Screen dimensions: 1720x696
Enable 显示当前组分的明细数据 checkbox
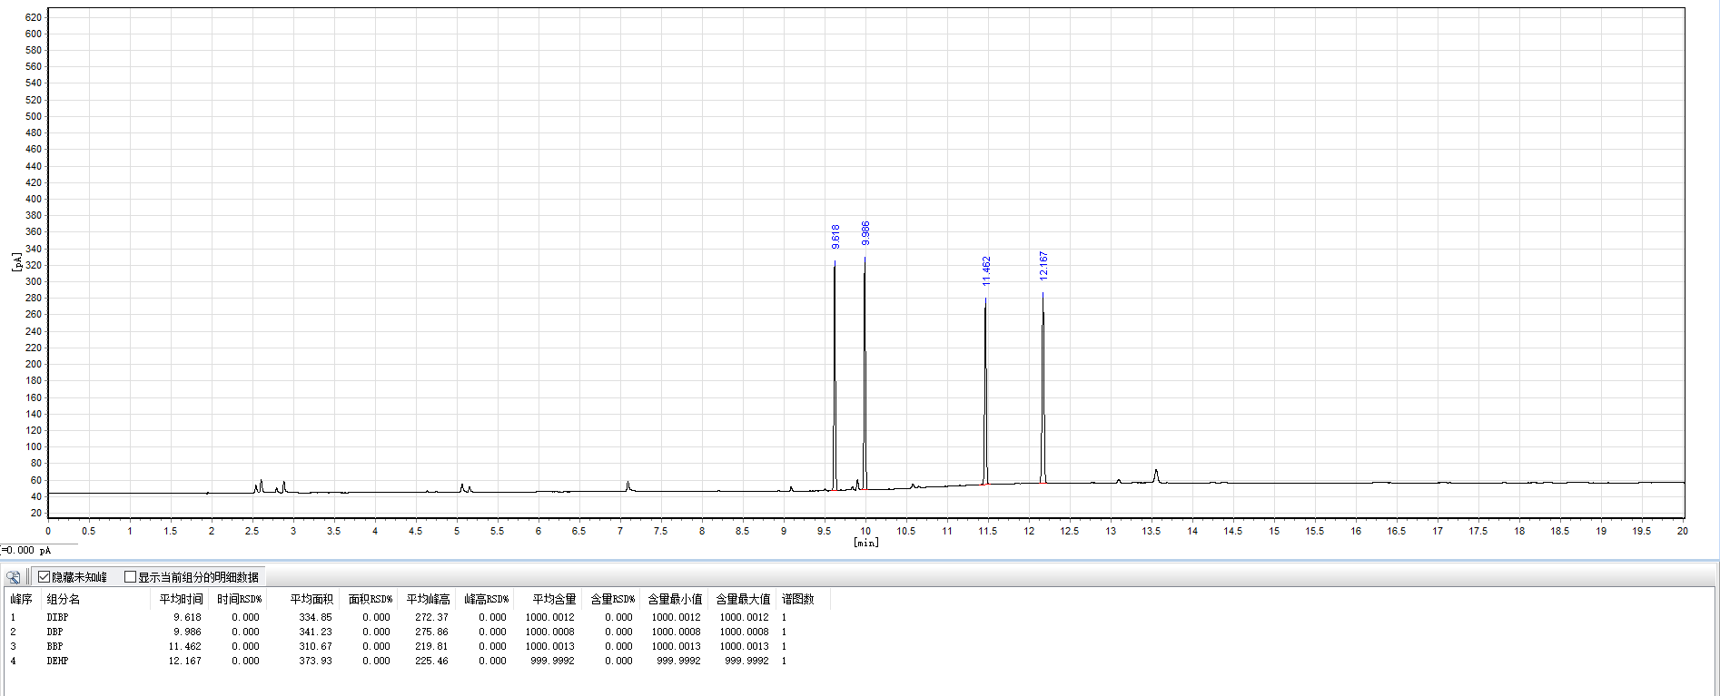[130, 577]
